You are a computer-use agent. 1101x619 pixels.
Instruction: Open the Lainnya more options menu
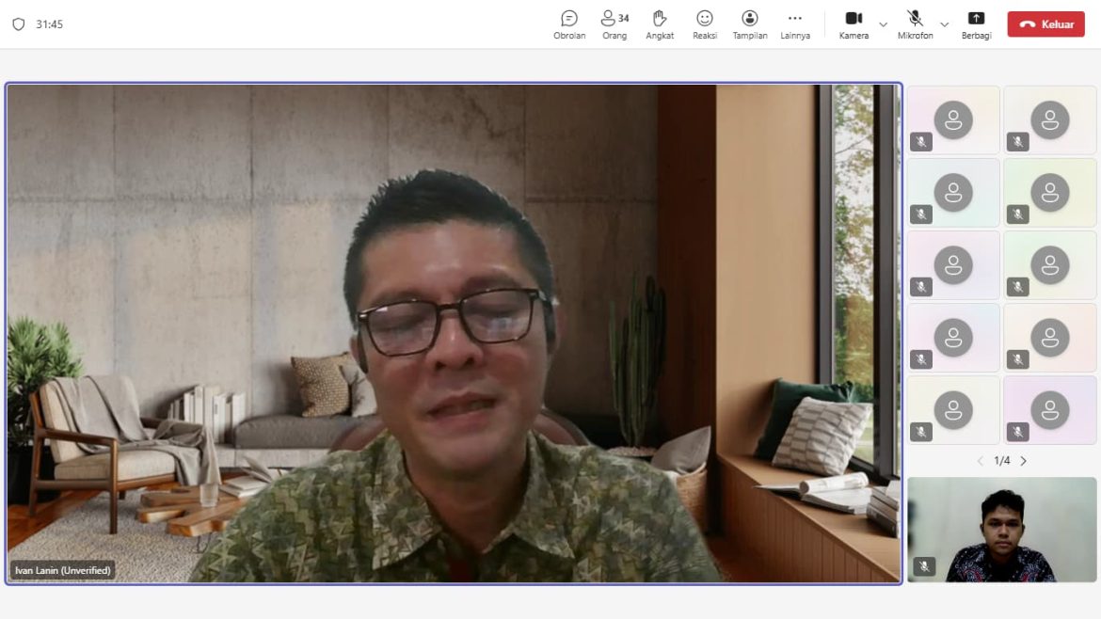click(795, 24)
